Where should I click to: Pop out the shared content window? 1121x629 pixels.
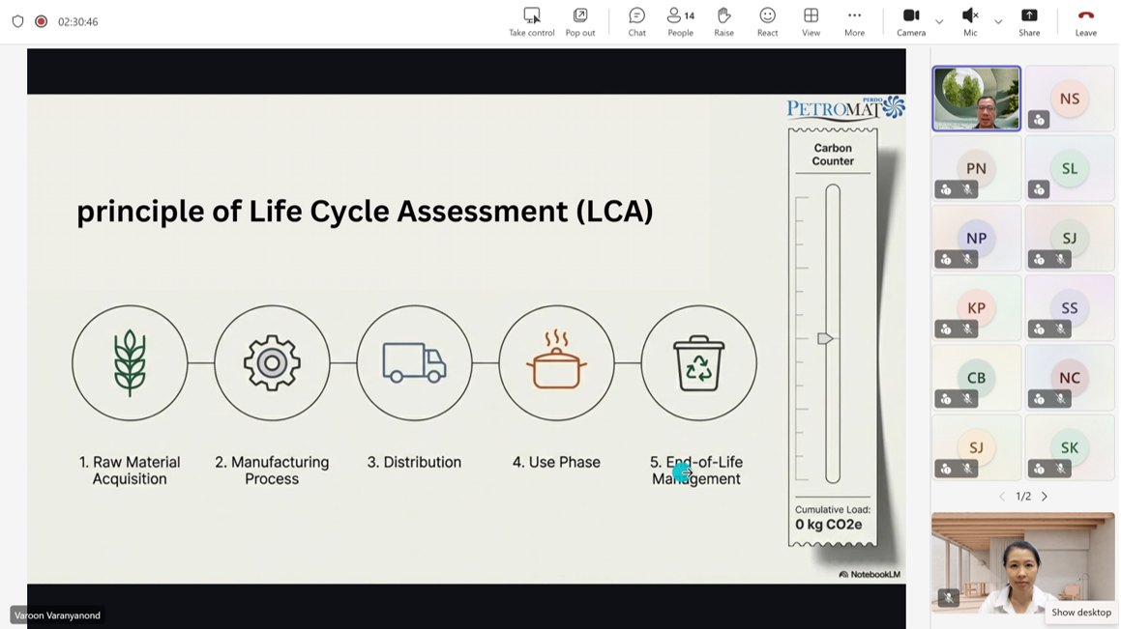coord(580,21)
